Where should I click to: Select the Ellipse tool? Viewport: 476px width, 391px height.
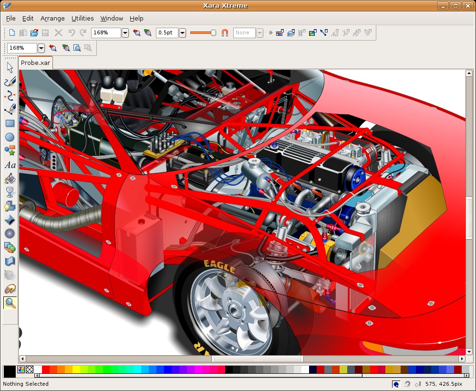click(10, 137)
